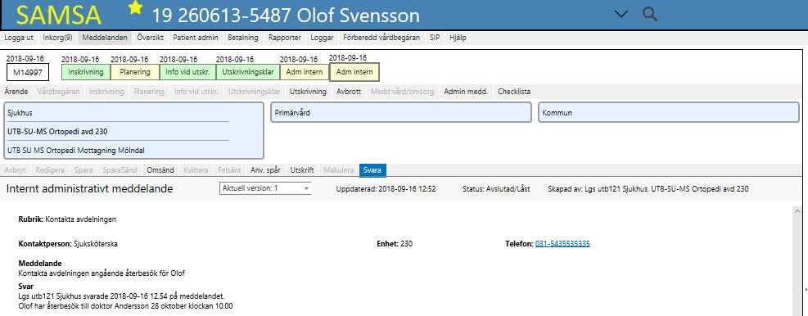Select UTB-SU-MS Ortopedi avd 230 row
808x316 pixels.
pos(119,132)
